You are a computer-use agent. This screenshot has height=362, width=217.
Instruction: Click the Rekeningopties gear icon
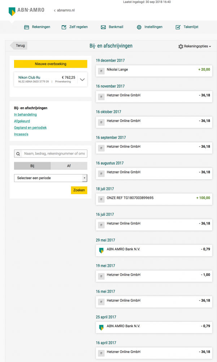tap(181, 46)
